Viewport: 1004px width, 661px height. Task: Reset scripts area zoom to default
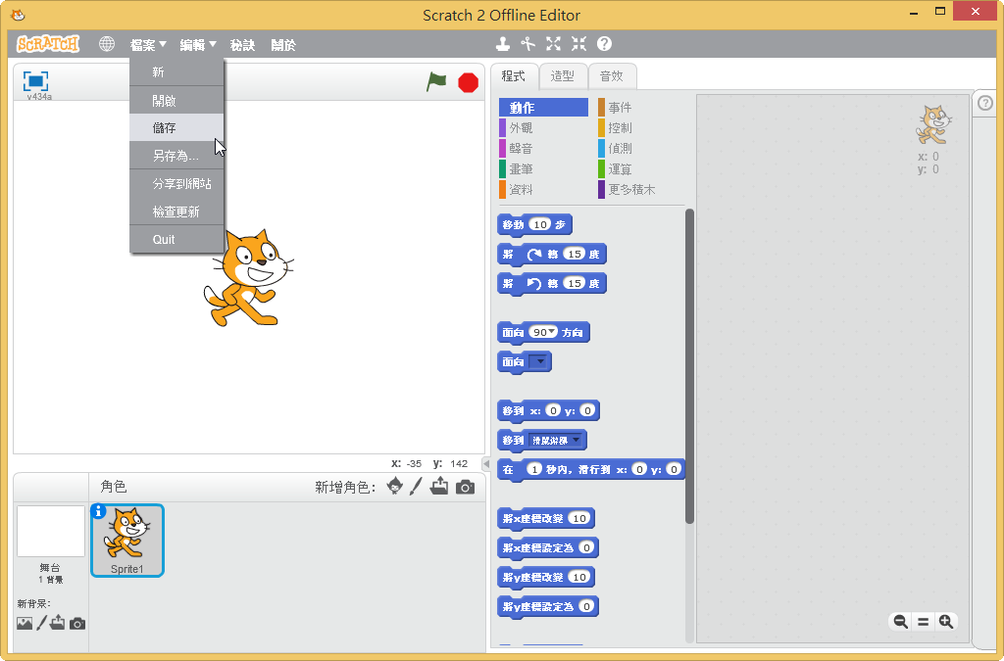(924, 622)
